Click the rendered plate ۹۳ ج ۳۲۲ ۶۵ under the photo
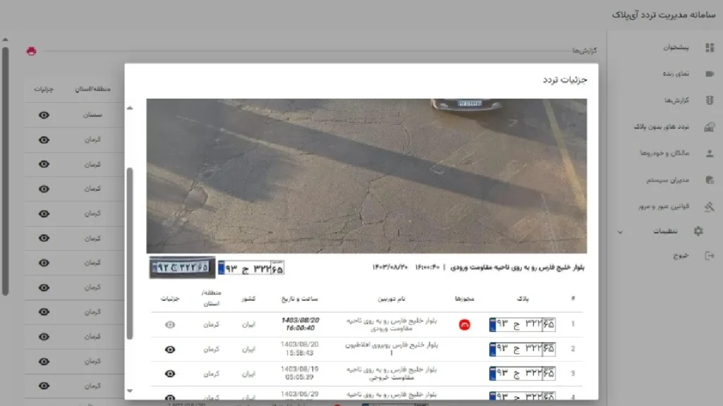The image size is (723, 406). click(251, 268)
